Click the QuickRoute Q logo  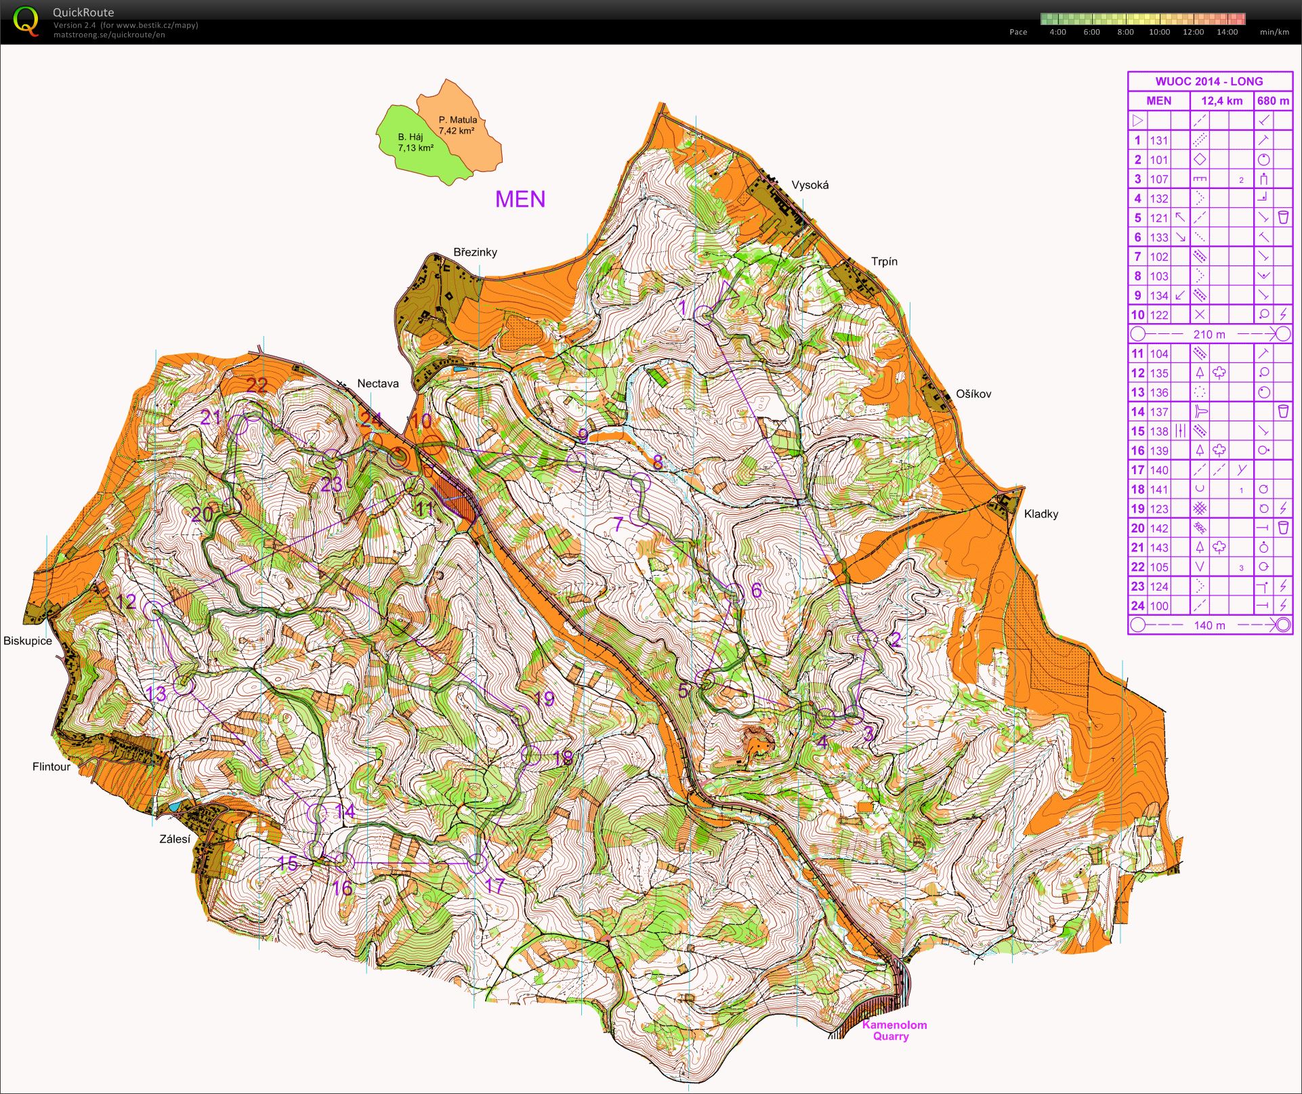pos(26,20)
